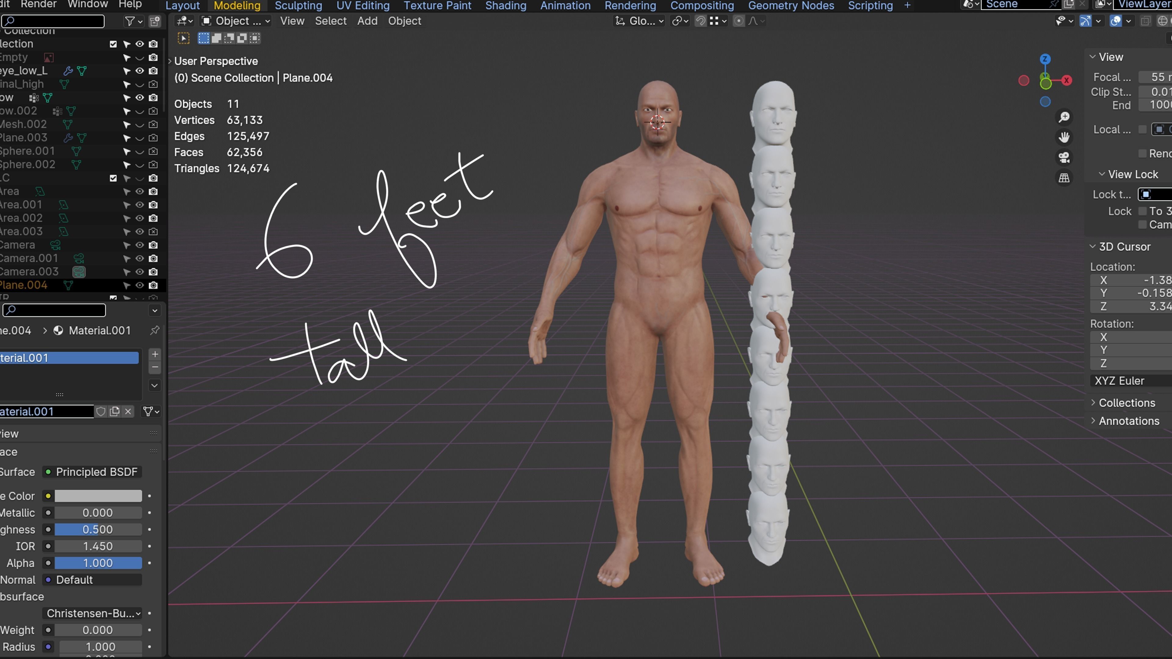Click the Base Color swatch

(98, 496)
